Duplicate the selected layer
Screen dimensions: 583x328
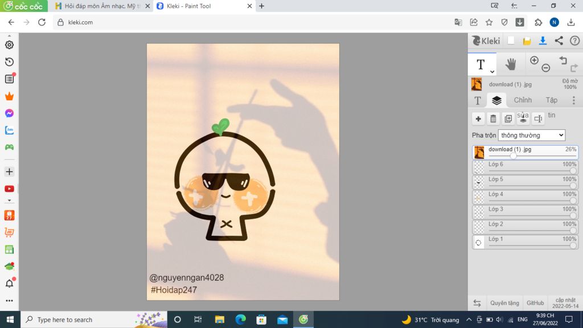508,118
